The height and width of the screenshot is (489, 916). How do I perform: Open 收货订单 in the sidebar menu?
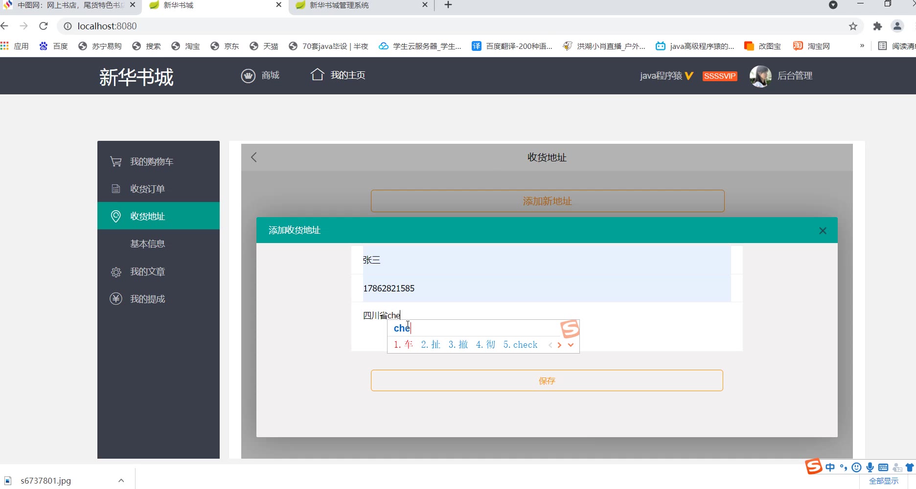(147, 189)
